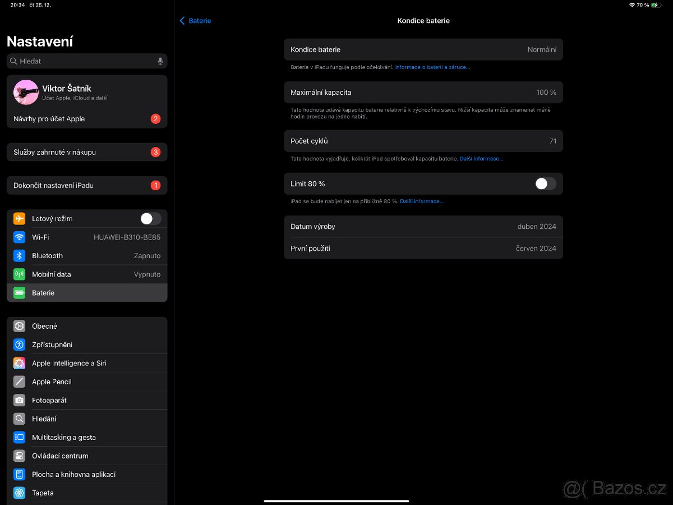
Task: Enable the Limit 80 % charging toggle
Action: pyautogui.click(x=545, y=183)
